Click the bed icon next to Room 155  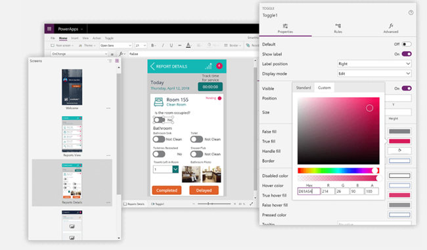click(158, 102)
